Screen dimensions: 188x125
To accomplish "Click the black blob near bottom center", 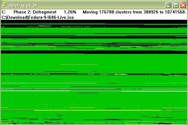I will point(113,119).
